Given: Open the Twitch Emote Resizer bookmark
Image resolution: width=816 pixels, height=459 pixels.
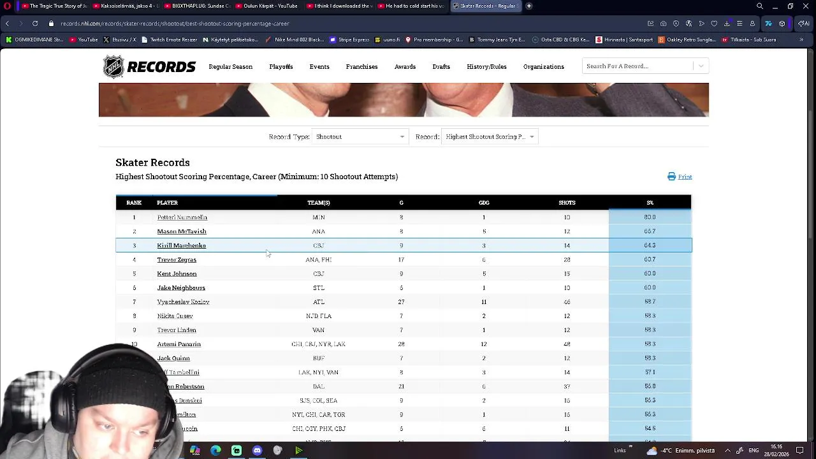Looking at the screenshot, I should (169, 40).
